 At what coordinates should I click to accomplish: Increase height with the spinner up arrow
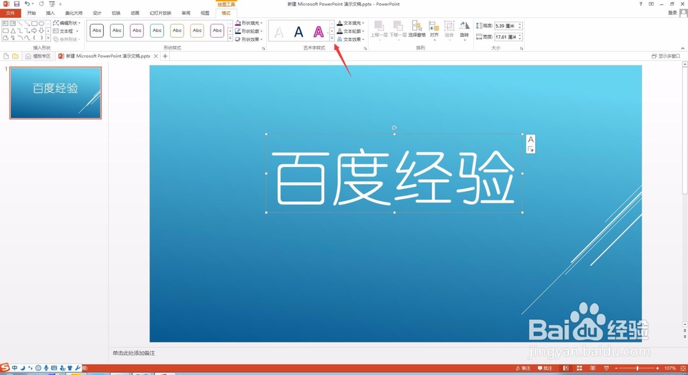[x=520, y=24]
